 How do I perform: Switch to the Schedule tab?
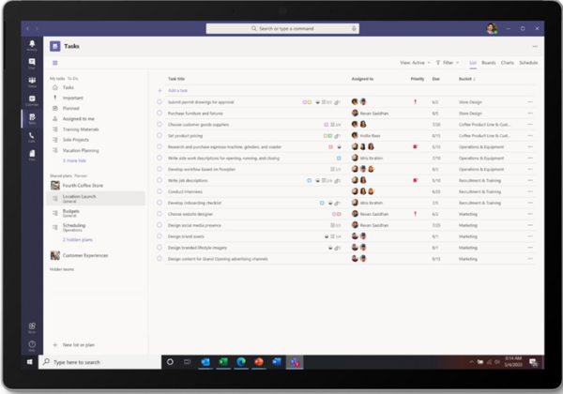click(528, 63)
